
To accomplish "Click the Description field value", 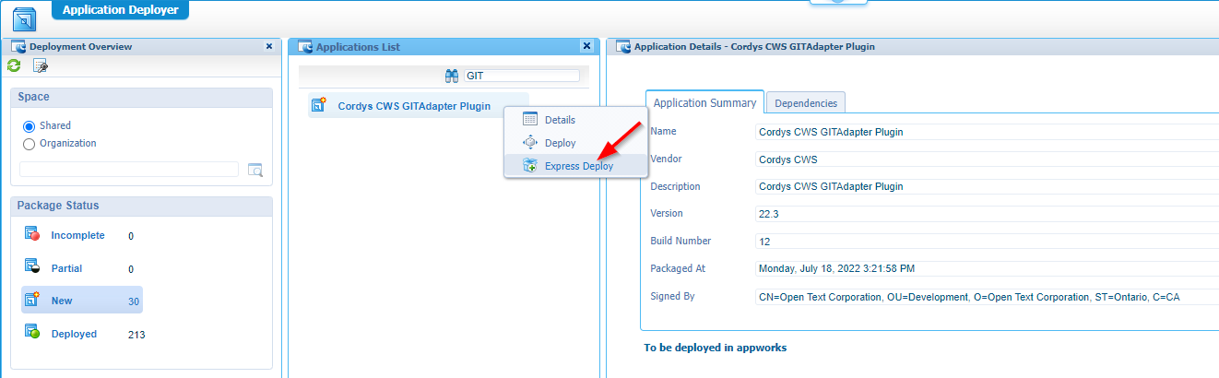I will click(987, 186).
